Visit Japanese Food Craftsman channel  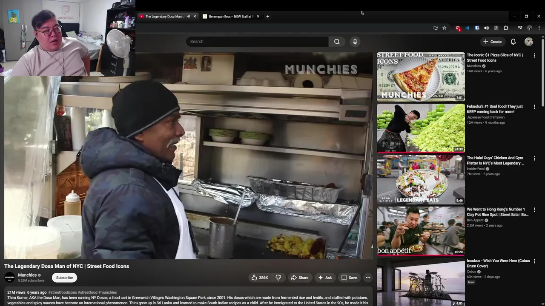tap(485, 117)
